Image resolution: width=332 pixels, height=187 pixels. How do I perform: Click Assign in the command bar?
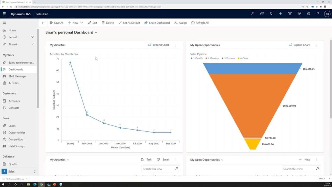(x=180, y=23)
